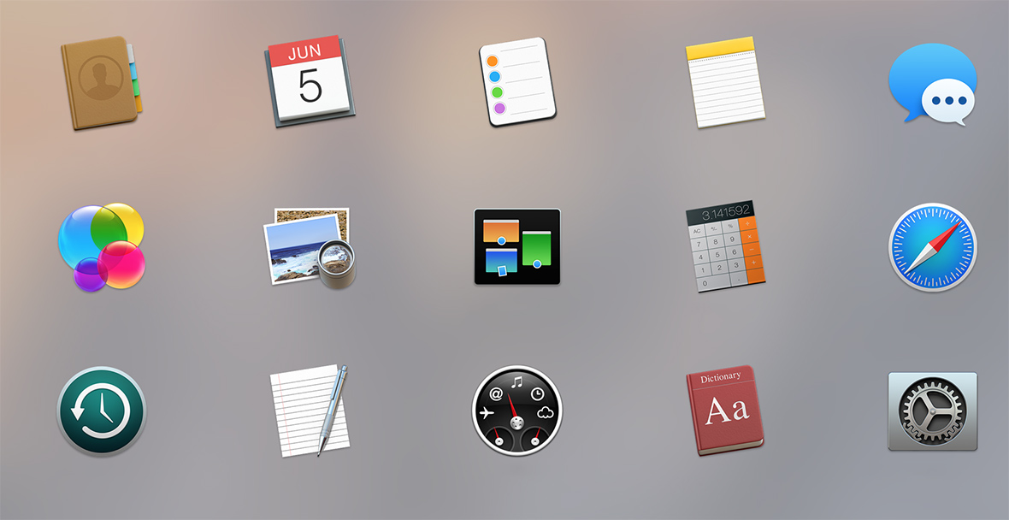Open System Preferences gear icon

934,411
